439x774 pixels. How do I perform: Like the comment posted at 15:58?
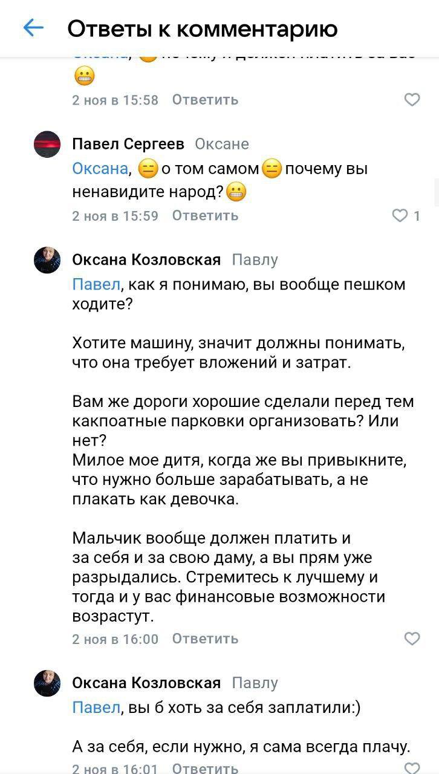(x=412, y=100)
